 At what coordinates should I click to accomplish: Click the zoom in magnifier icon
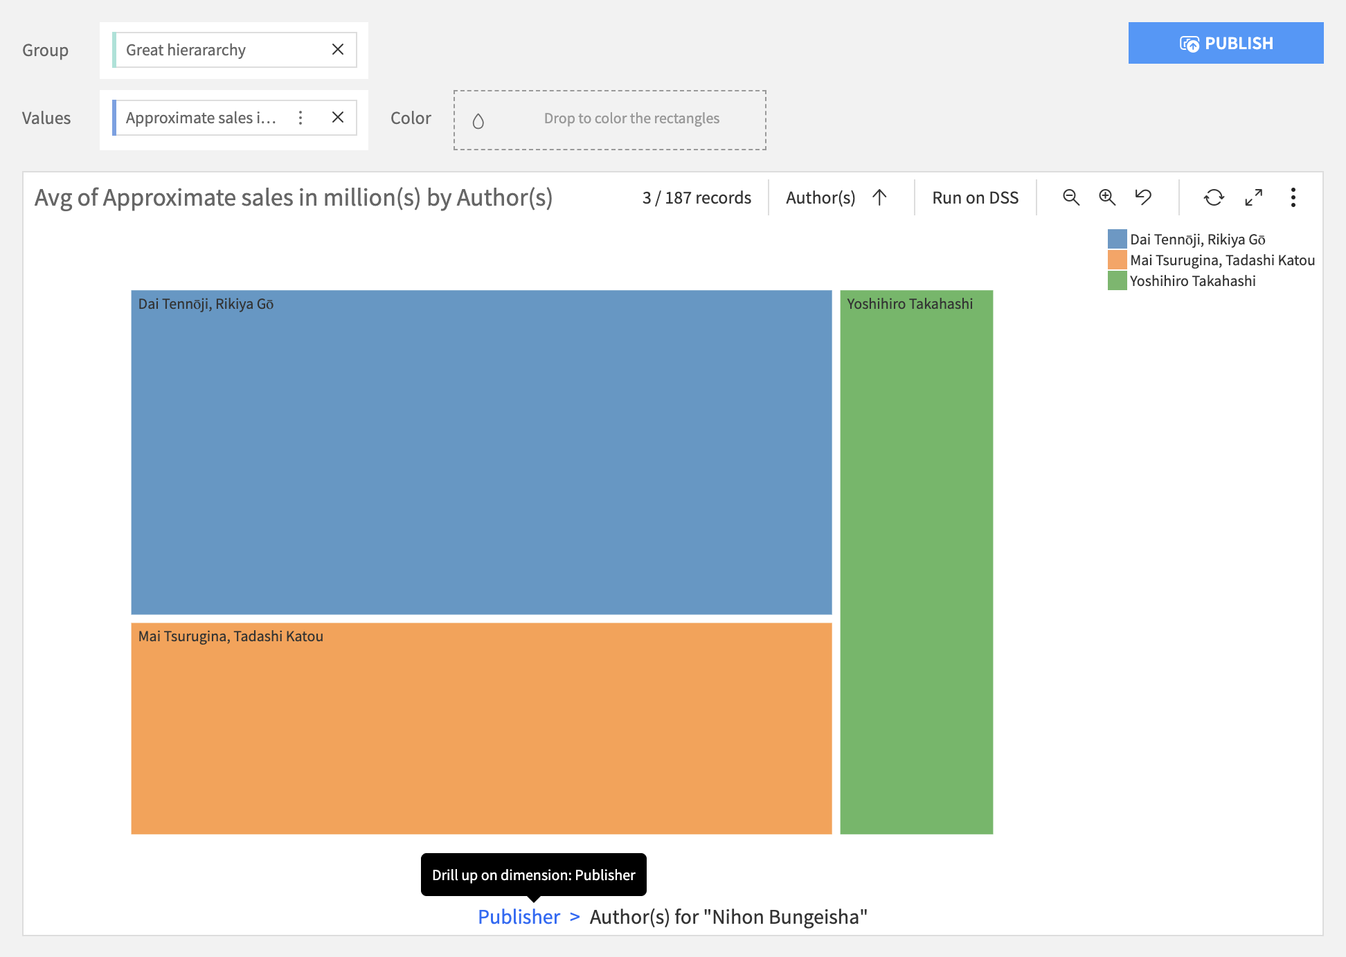[x=1107, y=197]
